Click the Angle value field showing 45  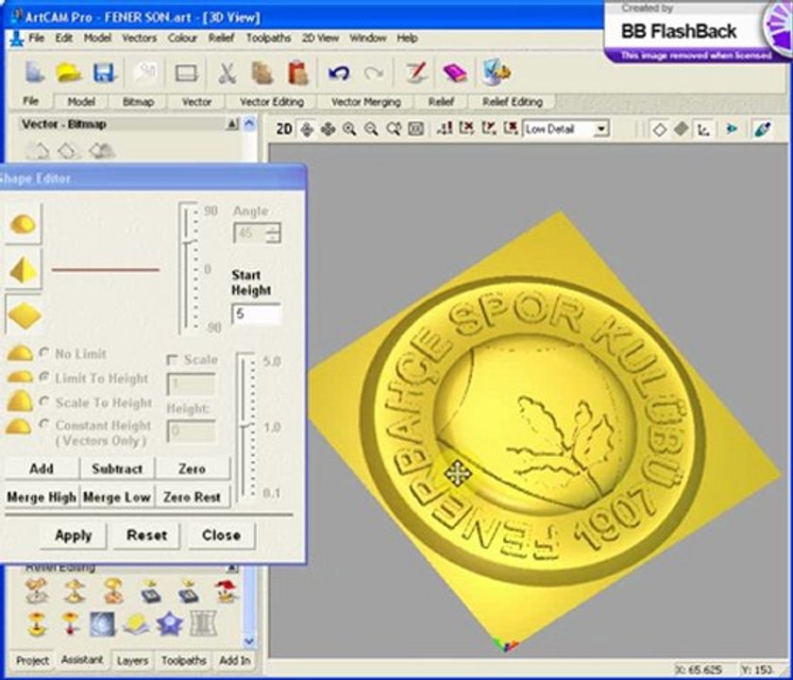(250, 232)
